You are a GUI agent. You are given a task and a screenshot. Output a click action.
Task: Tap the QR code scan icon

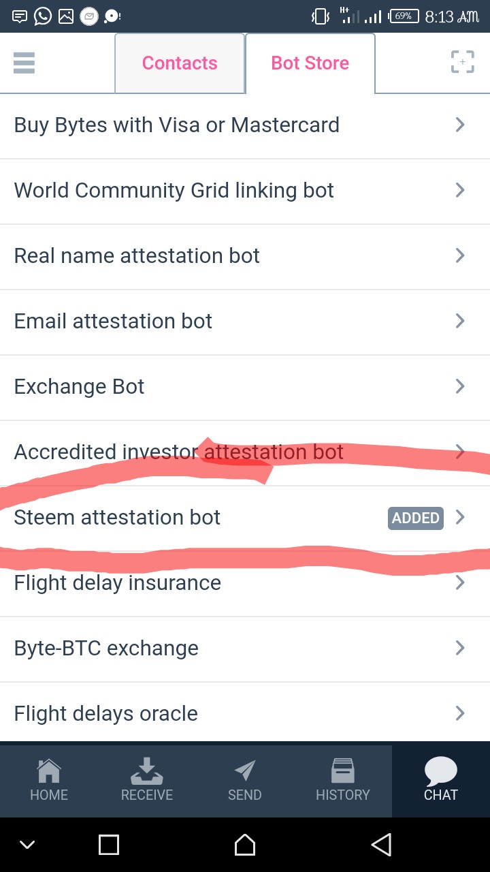[x=462, y=62]
